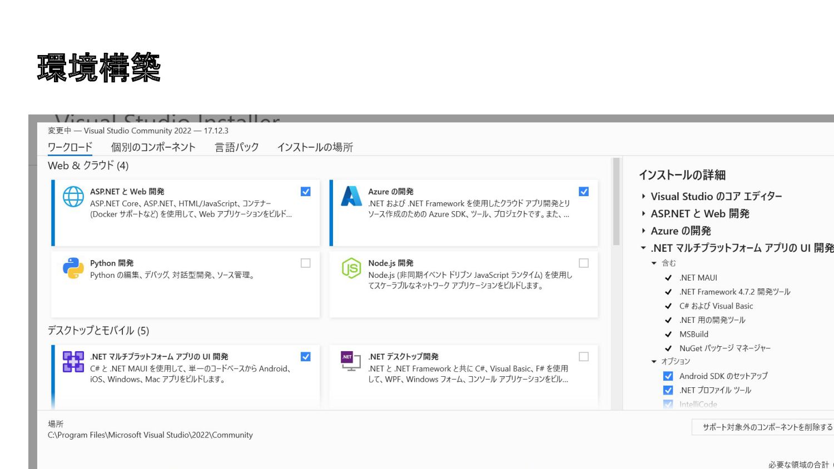Click the 場所 label text
The width and height of the screenshot is (834, 469).
(56, 424)
